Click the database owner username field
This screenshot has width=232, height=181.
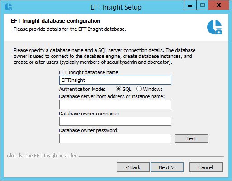pyautogui.click(x=115, y=121)
